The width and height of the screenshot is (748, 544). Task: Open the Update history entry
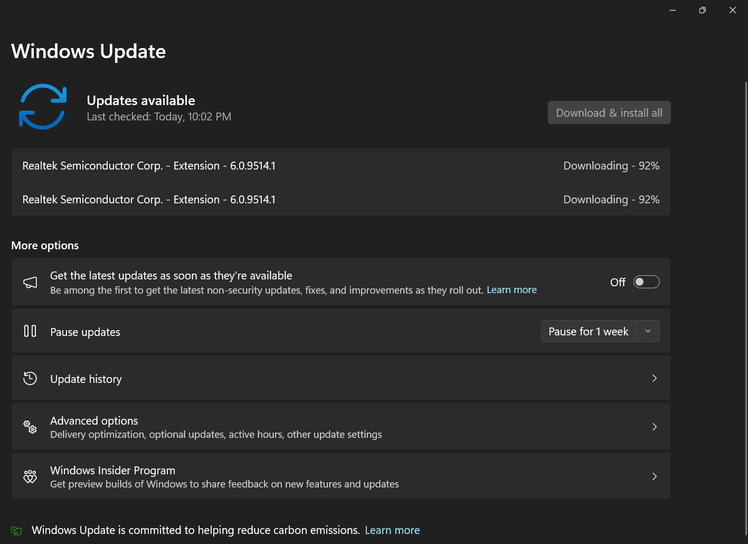pyautogui.click(x=86, y=379)
